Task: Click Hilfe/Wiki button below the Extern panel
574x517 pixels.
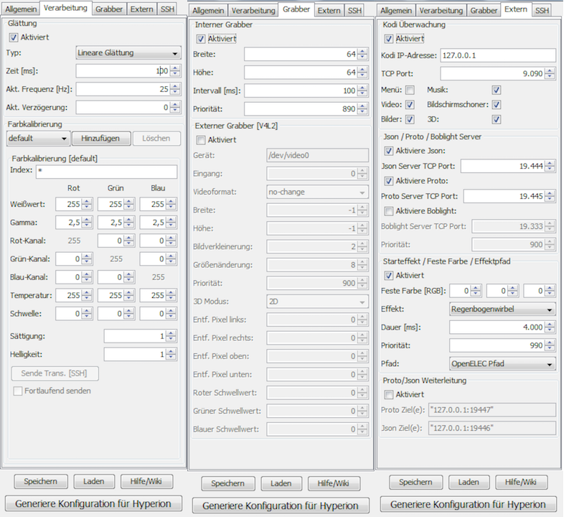Action: pos(521,482)
